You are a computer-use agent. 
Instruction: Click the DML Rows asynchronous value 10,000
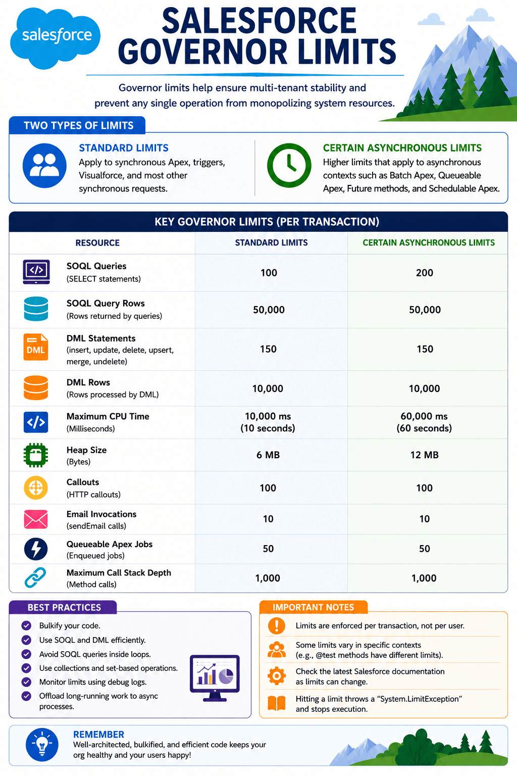click(424, 389)
